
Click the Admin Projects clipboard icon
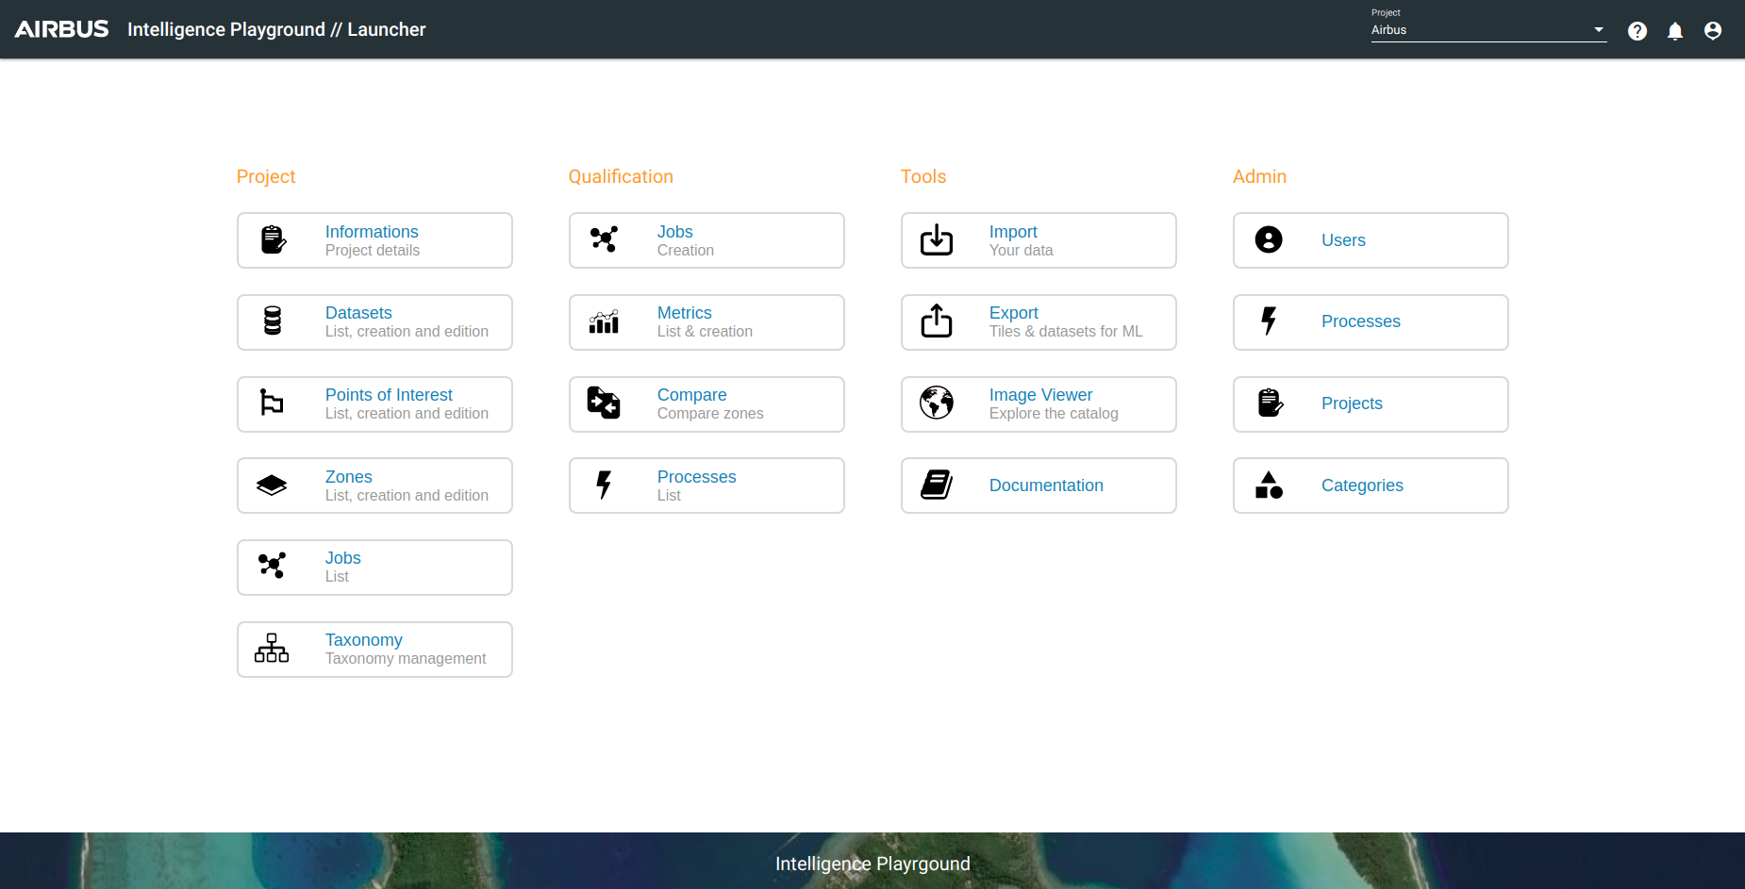[1270, 403]
